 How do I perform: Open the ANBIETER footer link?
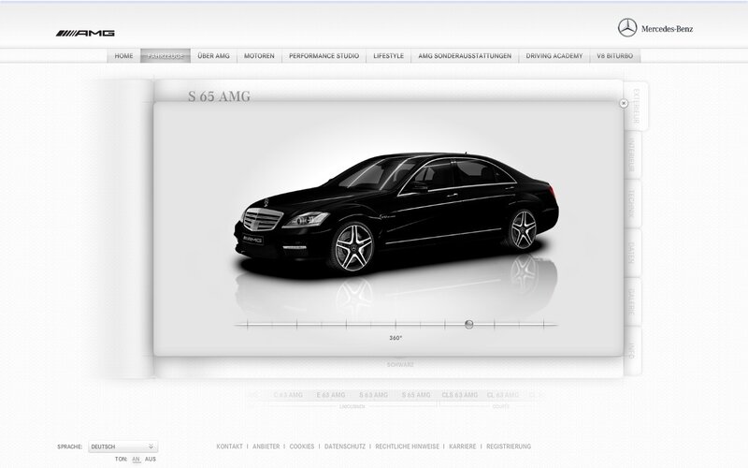[266, 446]
